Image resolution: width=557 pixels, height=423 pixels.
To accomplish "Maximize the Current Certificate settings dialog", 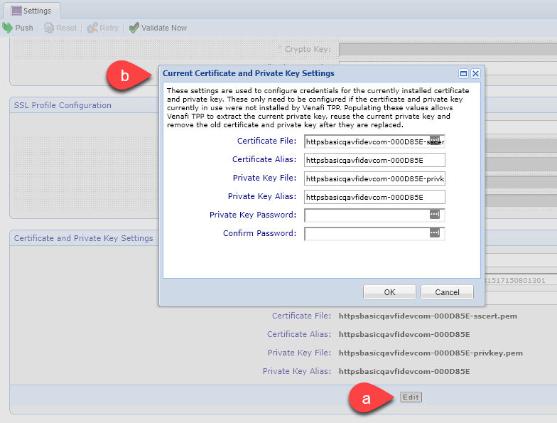I will 463,73.
